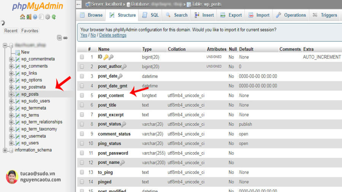Collapse all tree items with minus icon
342x192 pixels.
tap(59, 38)
